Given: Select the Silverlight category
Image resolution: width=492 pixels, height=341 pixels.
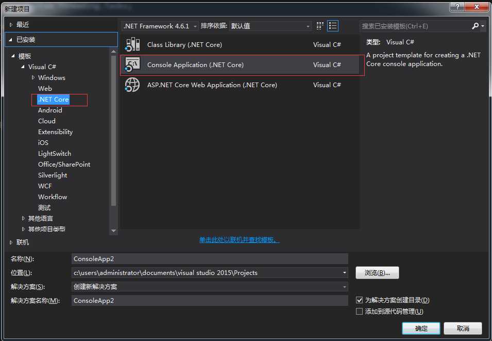Looking at the screenshot, I should (x=53, y=175).
